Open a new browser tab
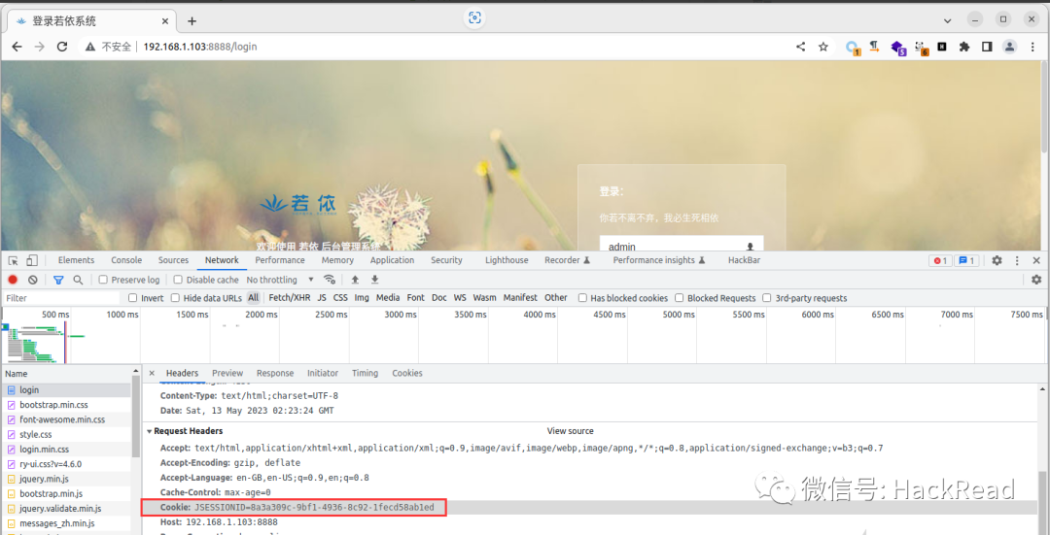Image resolution: width=1050 pixels, height=535 pixels. coord(192,21)
